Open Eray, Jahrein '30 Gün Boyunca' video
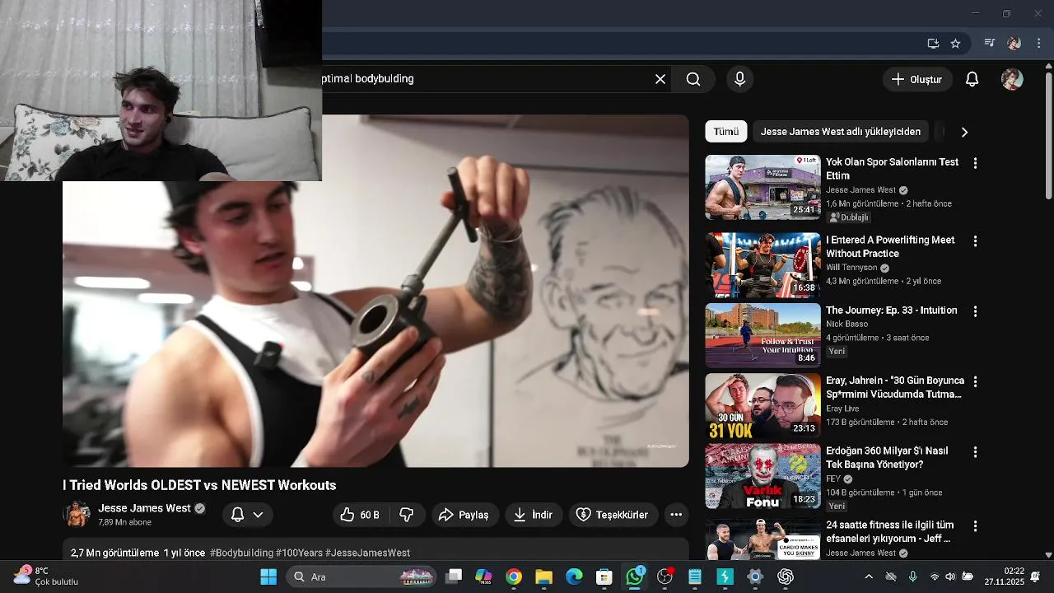 click(x=763, y=406)
